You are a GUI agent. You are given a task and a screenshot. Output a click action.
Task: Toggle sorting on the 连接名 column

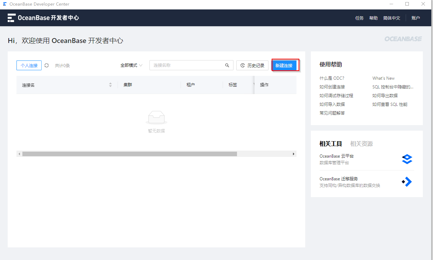pyautogui.click(x=110, y=85)
